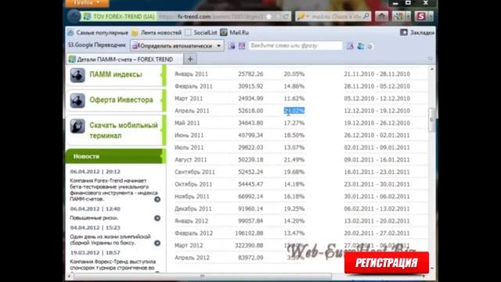The image size is (501, 282).
Task: Open the SocialList bookmark
Action: (201, 33)
